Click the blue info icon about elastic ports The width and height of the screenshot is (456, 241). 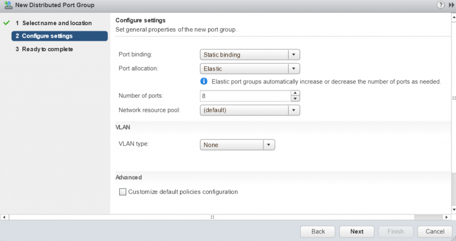(x=204, y=81)
